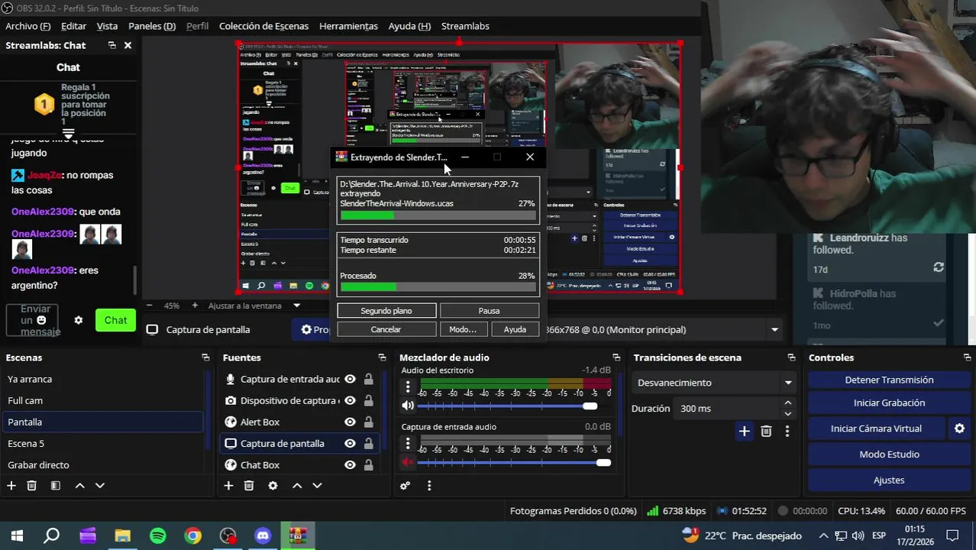976x550 pixels.
Task: Add a new scene with plus icon
Action: [x=11, y=485]
